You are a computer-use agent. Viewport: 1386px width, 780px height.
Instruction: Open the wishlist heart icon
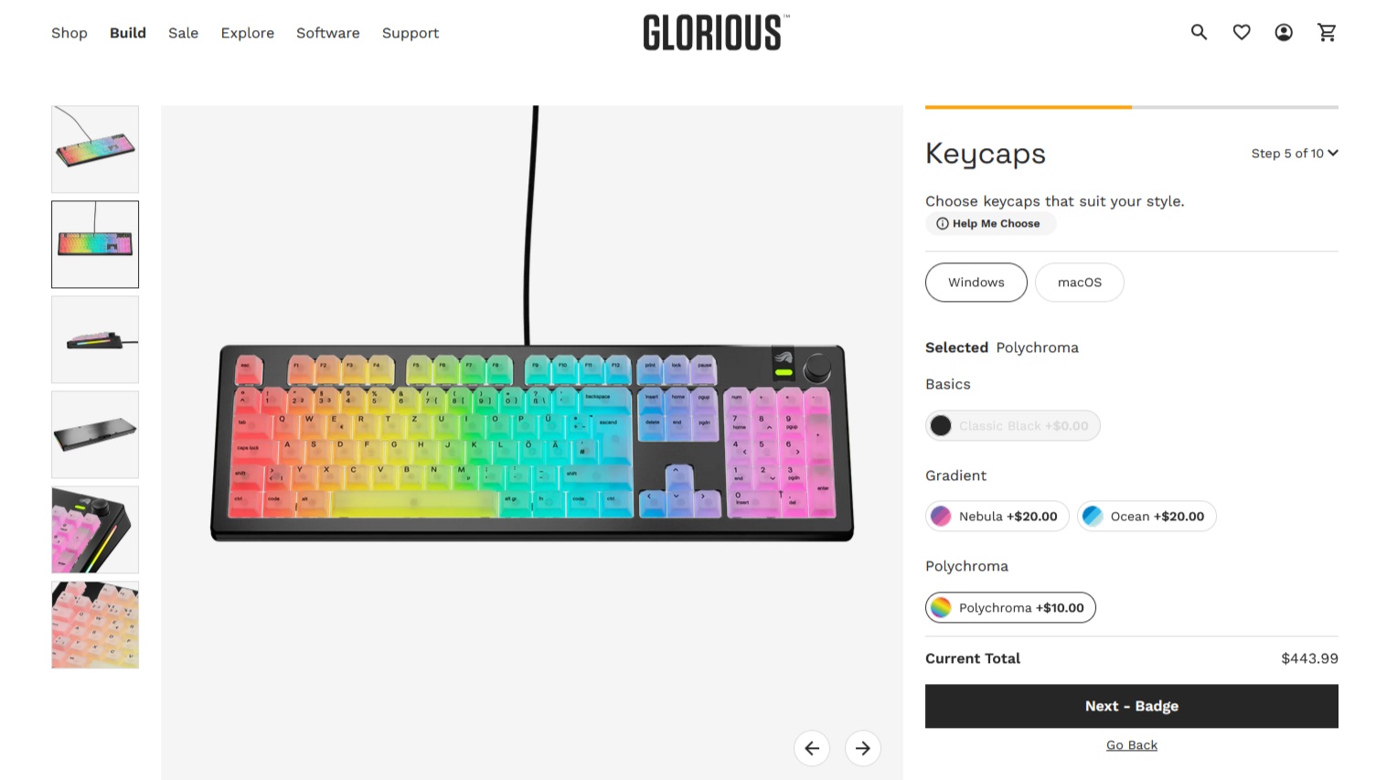tap(1242, 32)
